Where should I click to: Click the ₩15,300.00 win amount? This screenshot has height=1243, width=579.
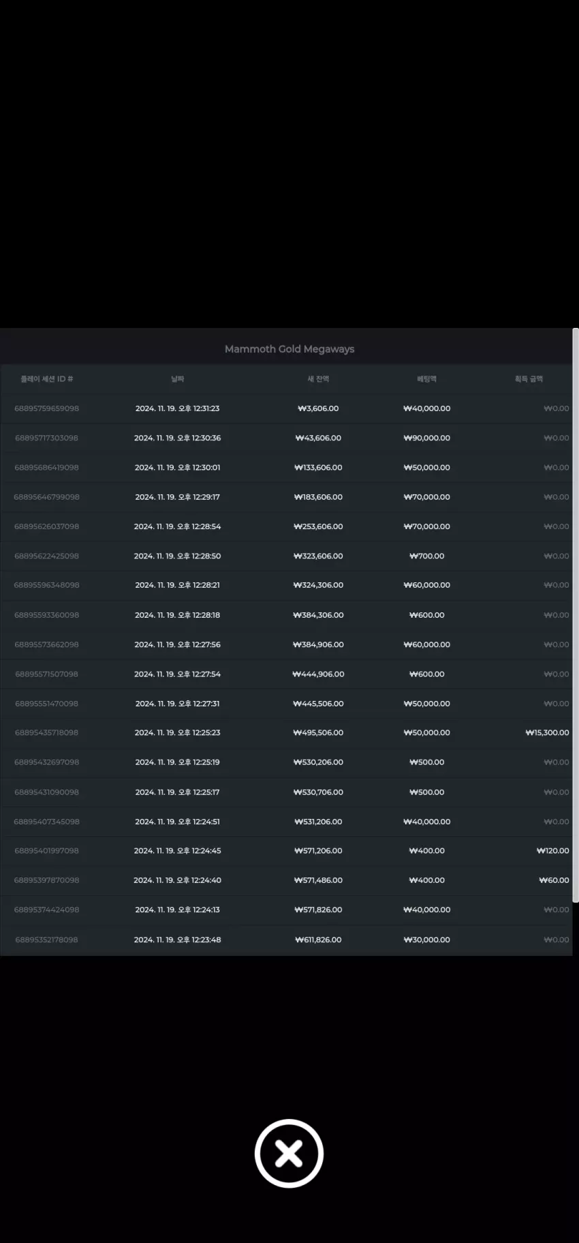click(x=547, y=733)
